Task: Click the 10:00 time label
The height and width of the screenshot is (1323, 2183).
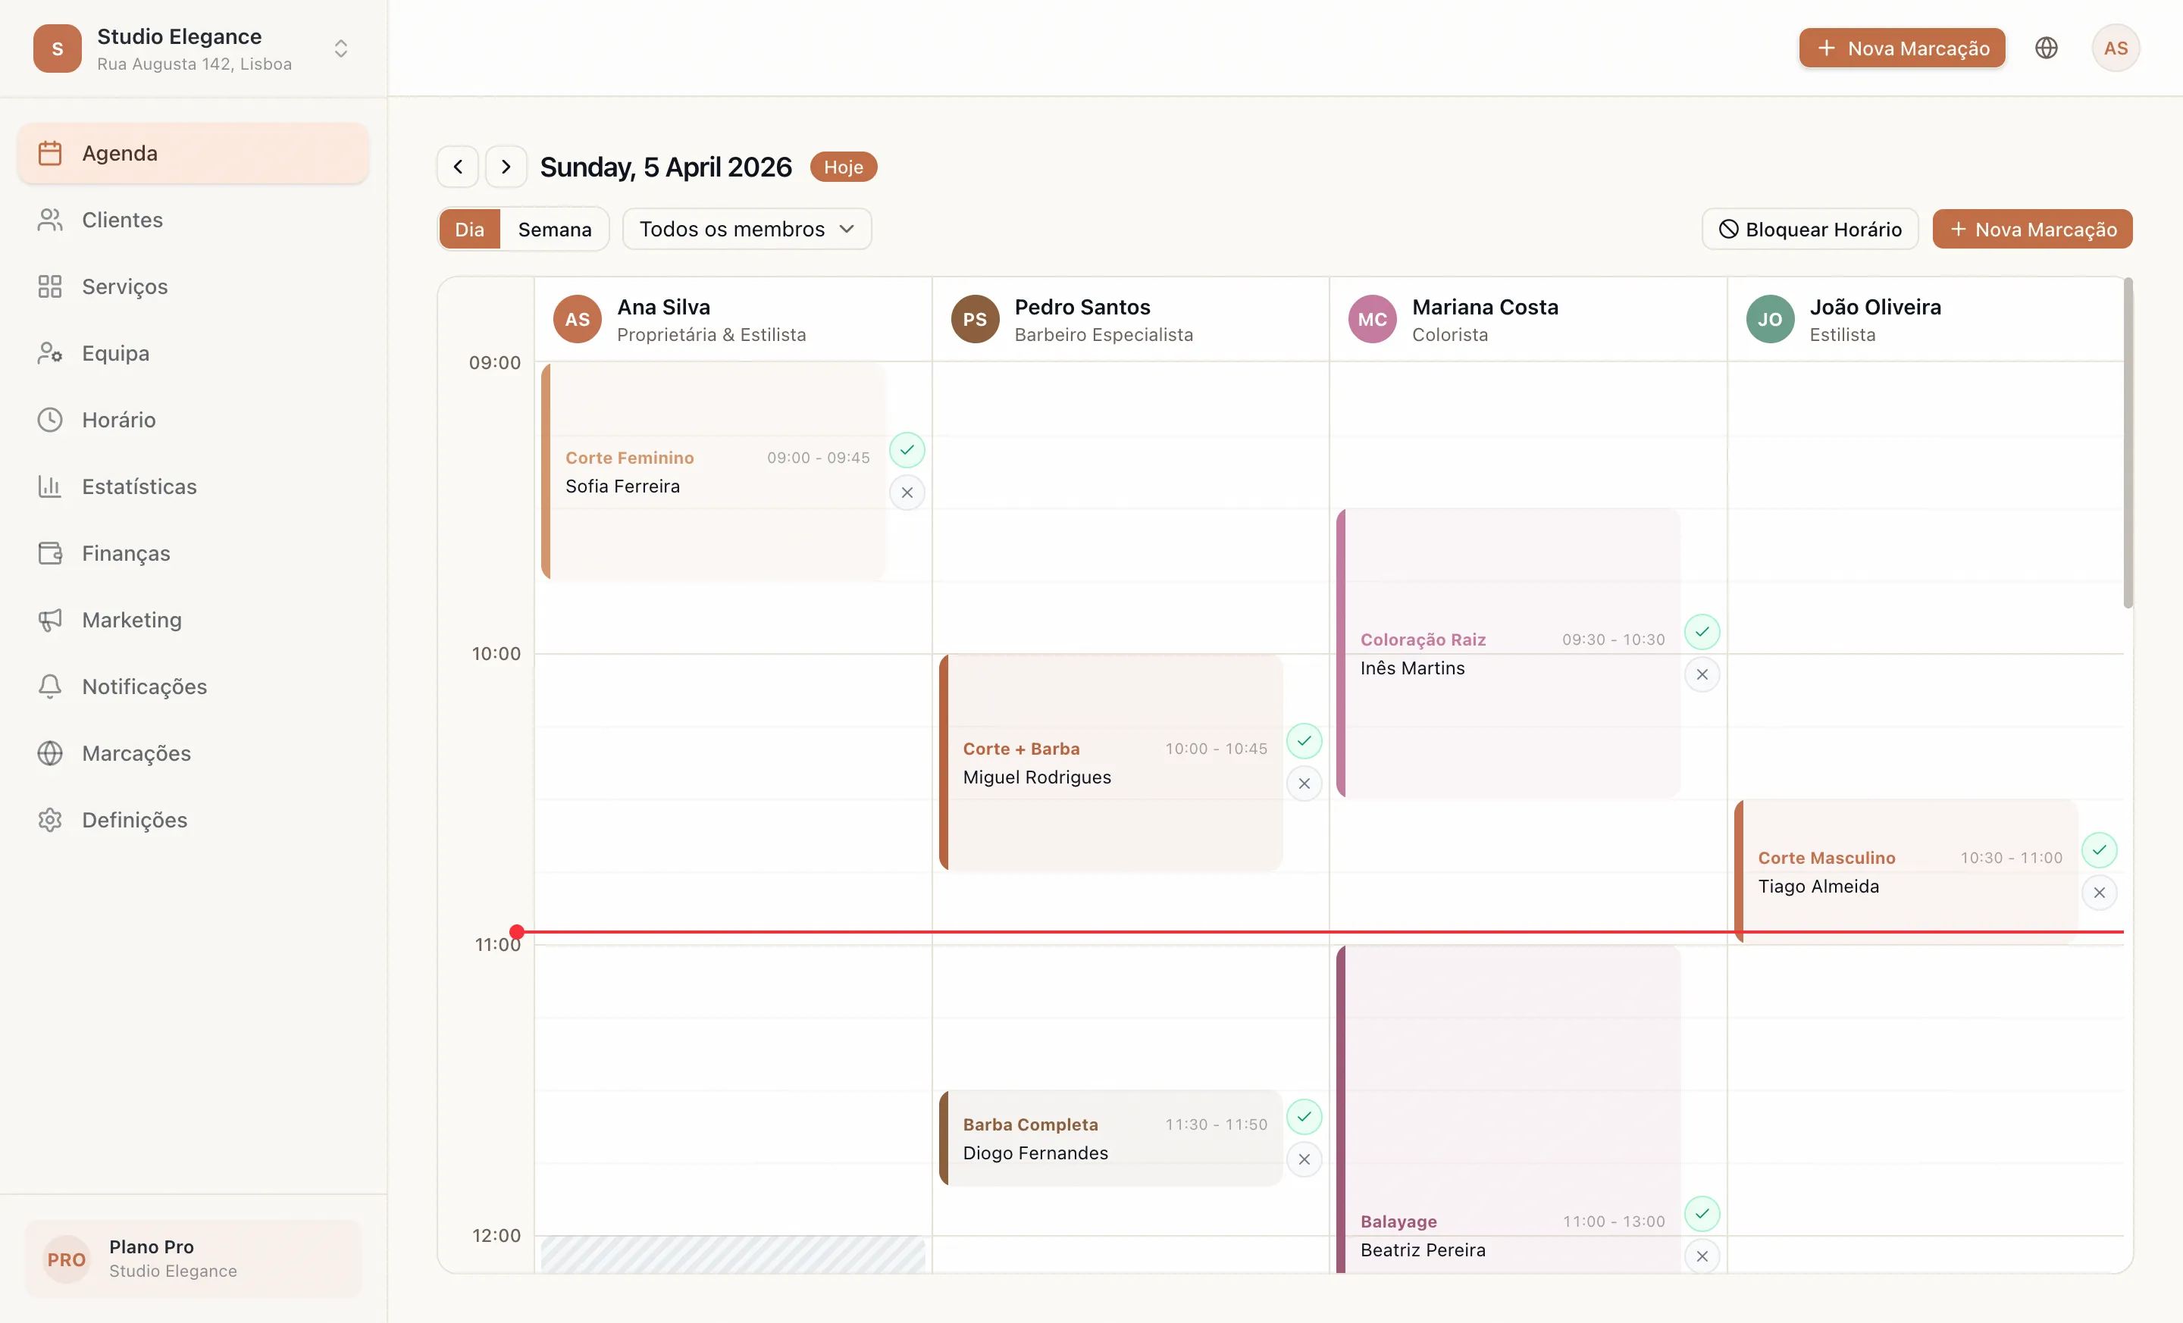Action: coord(496,653)
